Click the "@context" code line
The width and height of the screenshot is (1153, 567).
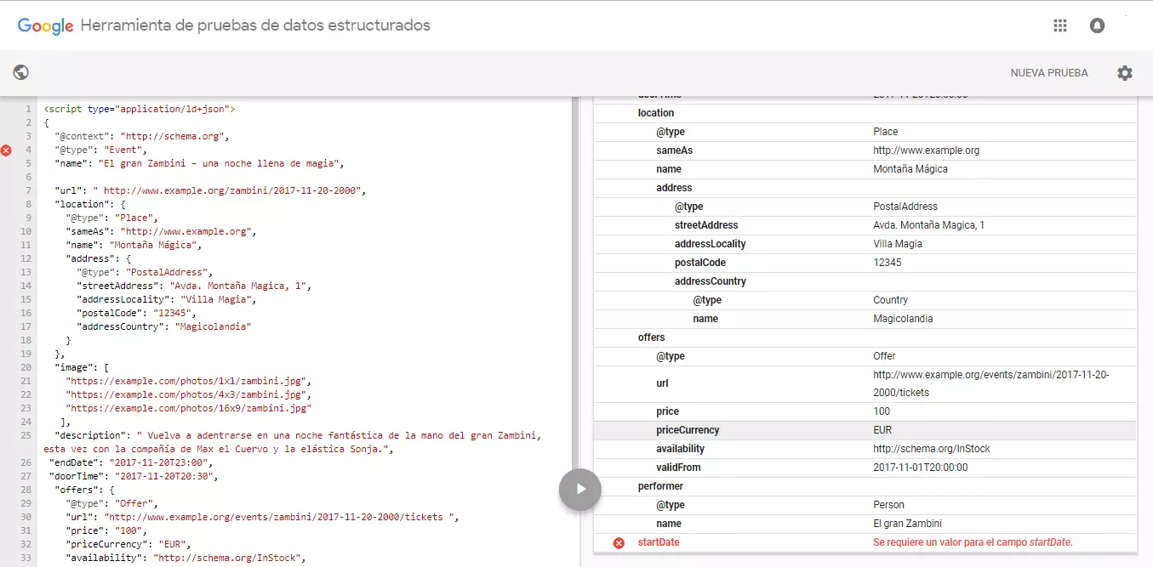point(142,136)
